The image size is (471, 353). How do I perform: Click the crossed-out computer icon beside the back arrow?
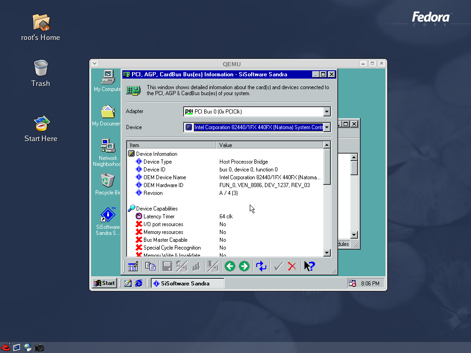213,266
